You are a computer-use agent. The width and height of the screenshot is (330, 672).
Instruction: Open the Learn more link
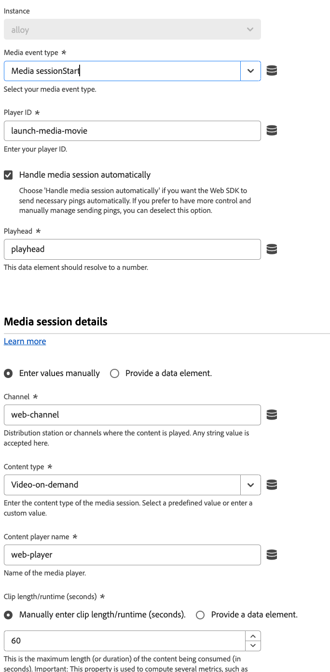click(x=25, y=341)
